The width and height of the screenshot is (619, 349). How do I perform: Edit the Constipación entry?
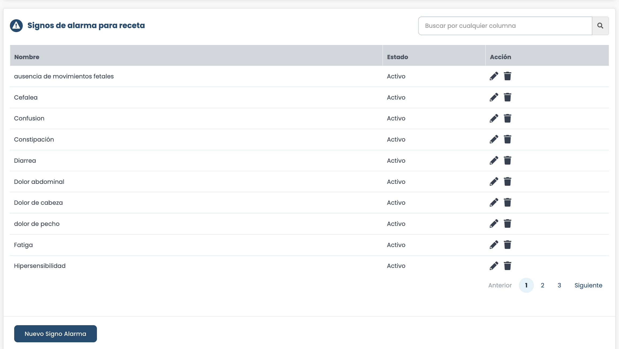(494, 139)
